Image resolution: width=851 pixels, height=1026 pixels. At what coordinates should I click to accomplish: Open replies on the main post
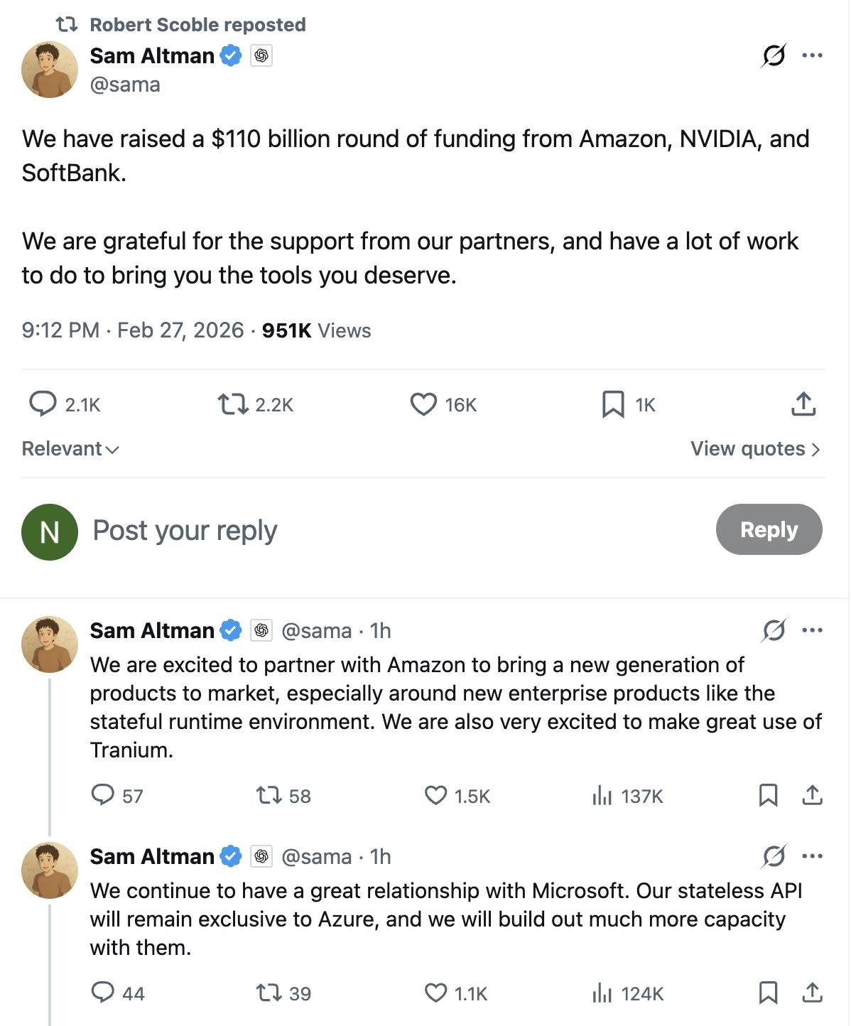tap(43, 404)
